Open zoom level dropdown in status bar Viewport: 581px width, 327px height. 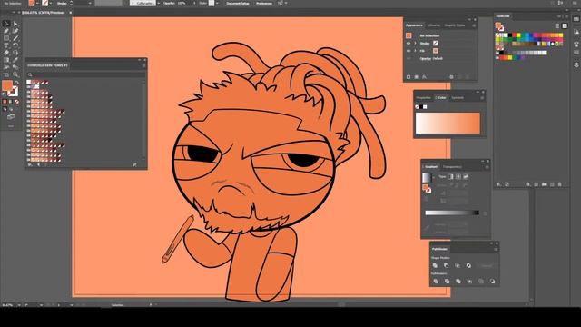[18, 305]
